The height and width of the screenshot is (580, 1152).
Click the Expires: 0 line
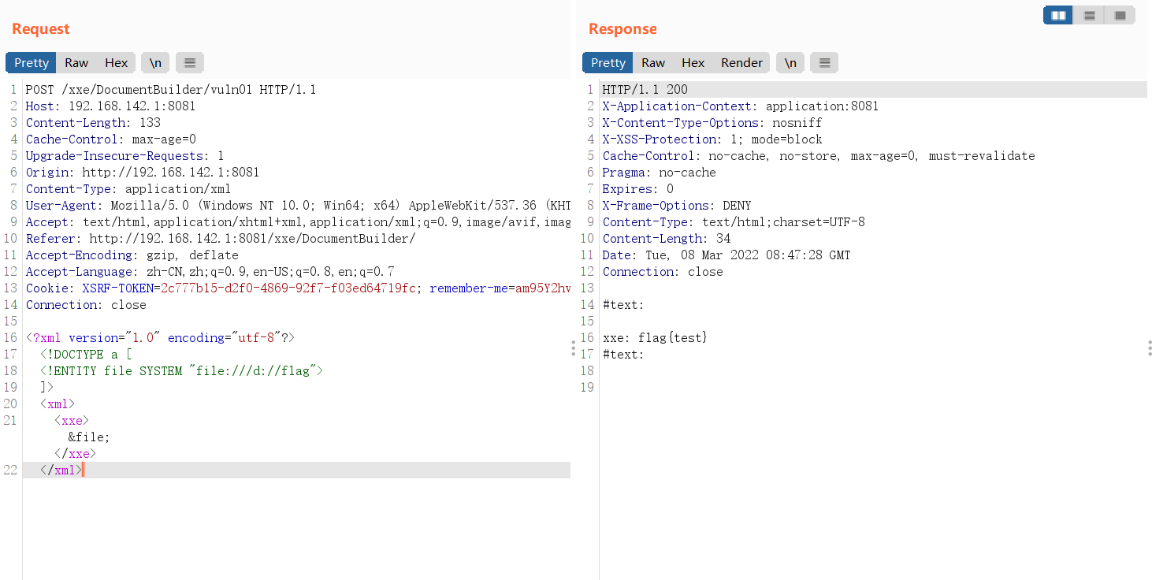click(638, 189)
